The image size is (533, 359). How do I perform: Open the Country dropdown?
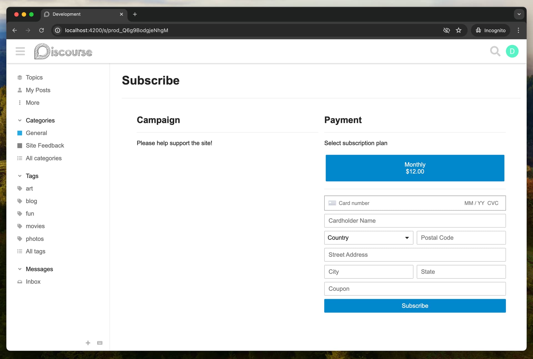tap(368, 238)
